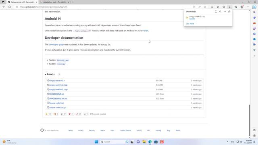Open issue #3784 link
Image resolution: width=258 pixels, height=145 pixels.
click(145, 31)
